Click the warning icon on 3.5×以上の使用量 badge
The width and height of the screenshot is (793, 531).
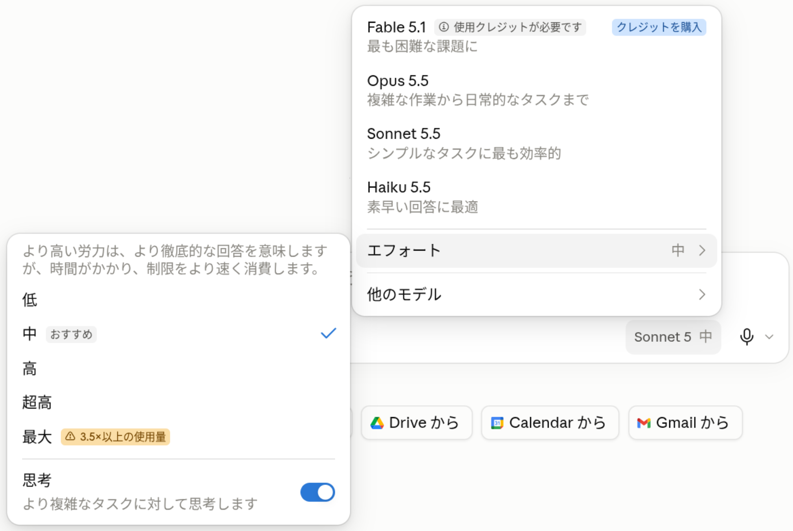click(70, 437)
